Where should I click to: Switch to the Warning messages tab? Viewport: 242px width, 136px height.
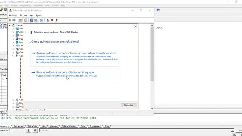(54, 127)
